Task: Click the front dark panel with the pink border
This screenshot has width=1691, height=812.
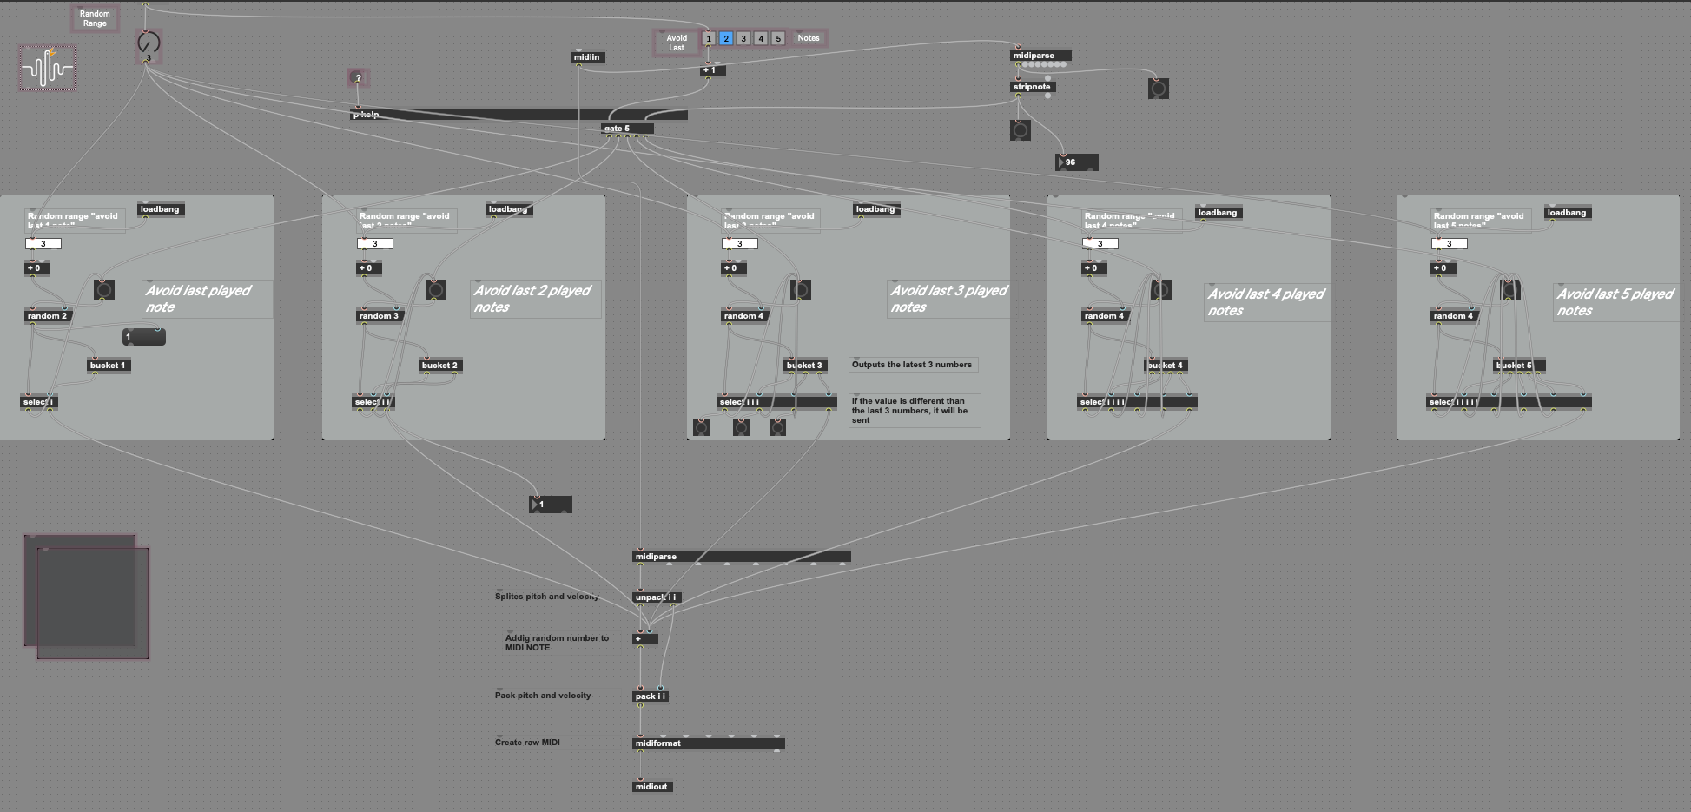Action: coord(93,604)
